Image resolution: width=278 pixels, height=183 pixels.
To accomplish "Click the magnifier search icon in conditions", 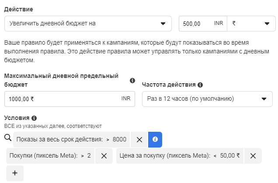I will pos(8,137).
